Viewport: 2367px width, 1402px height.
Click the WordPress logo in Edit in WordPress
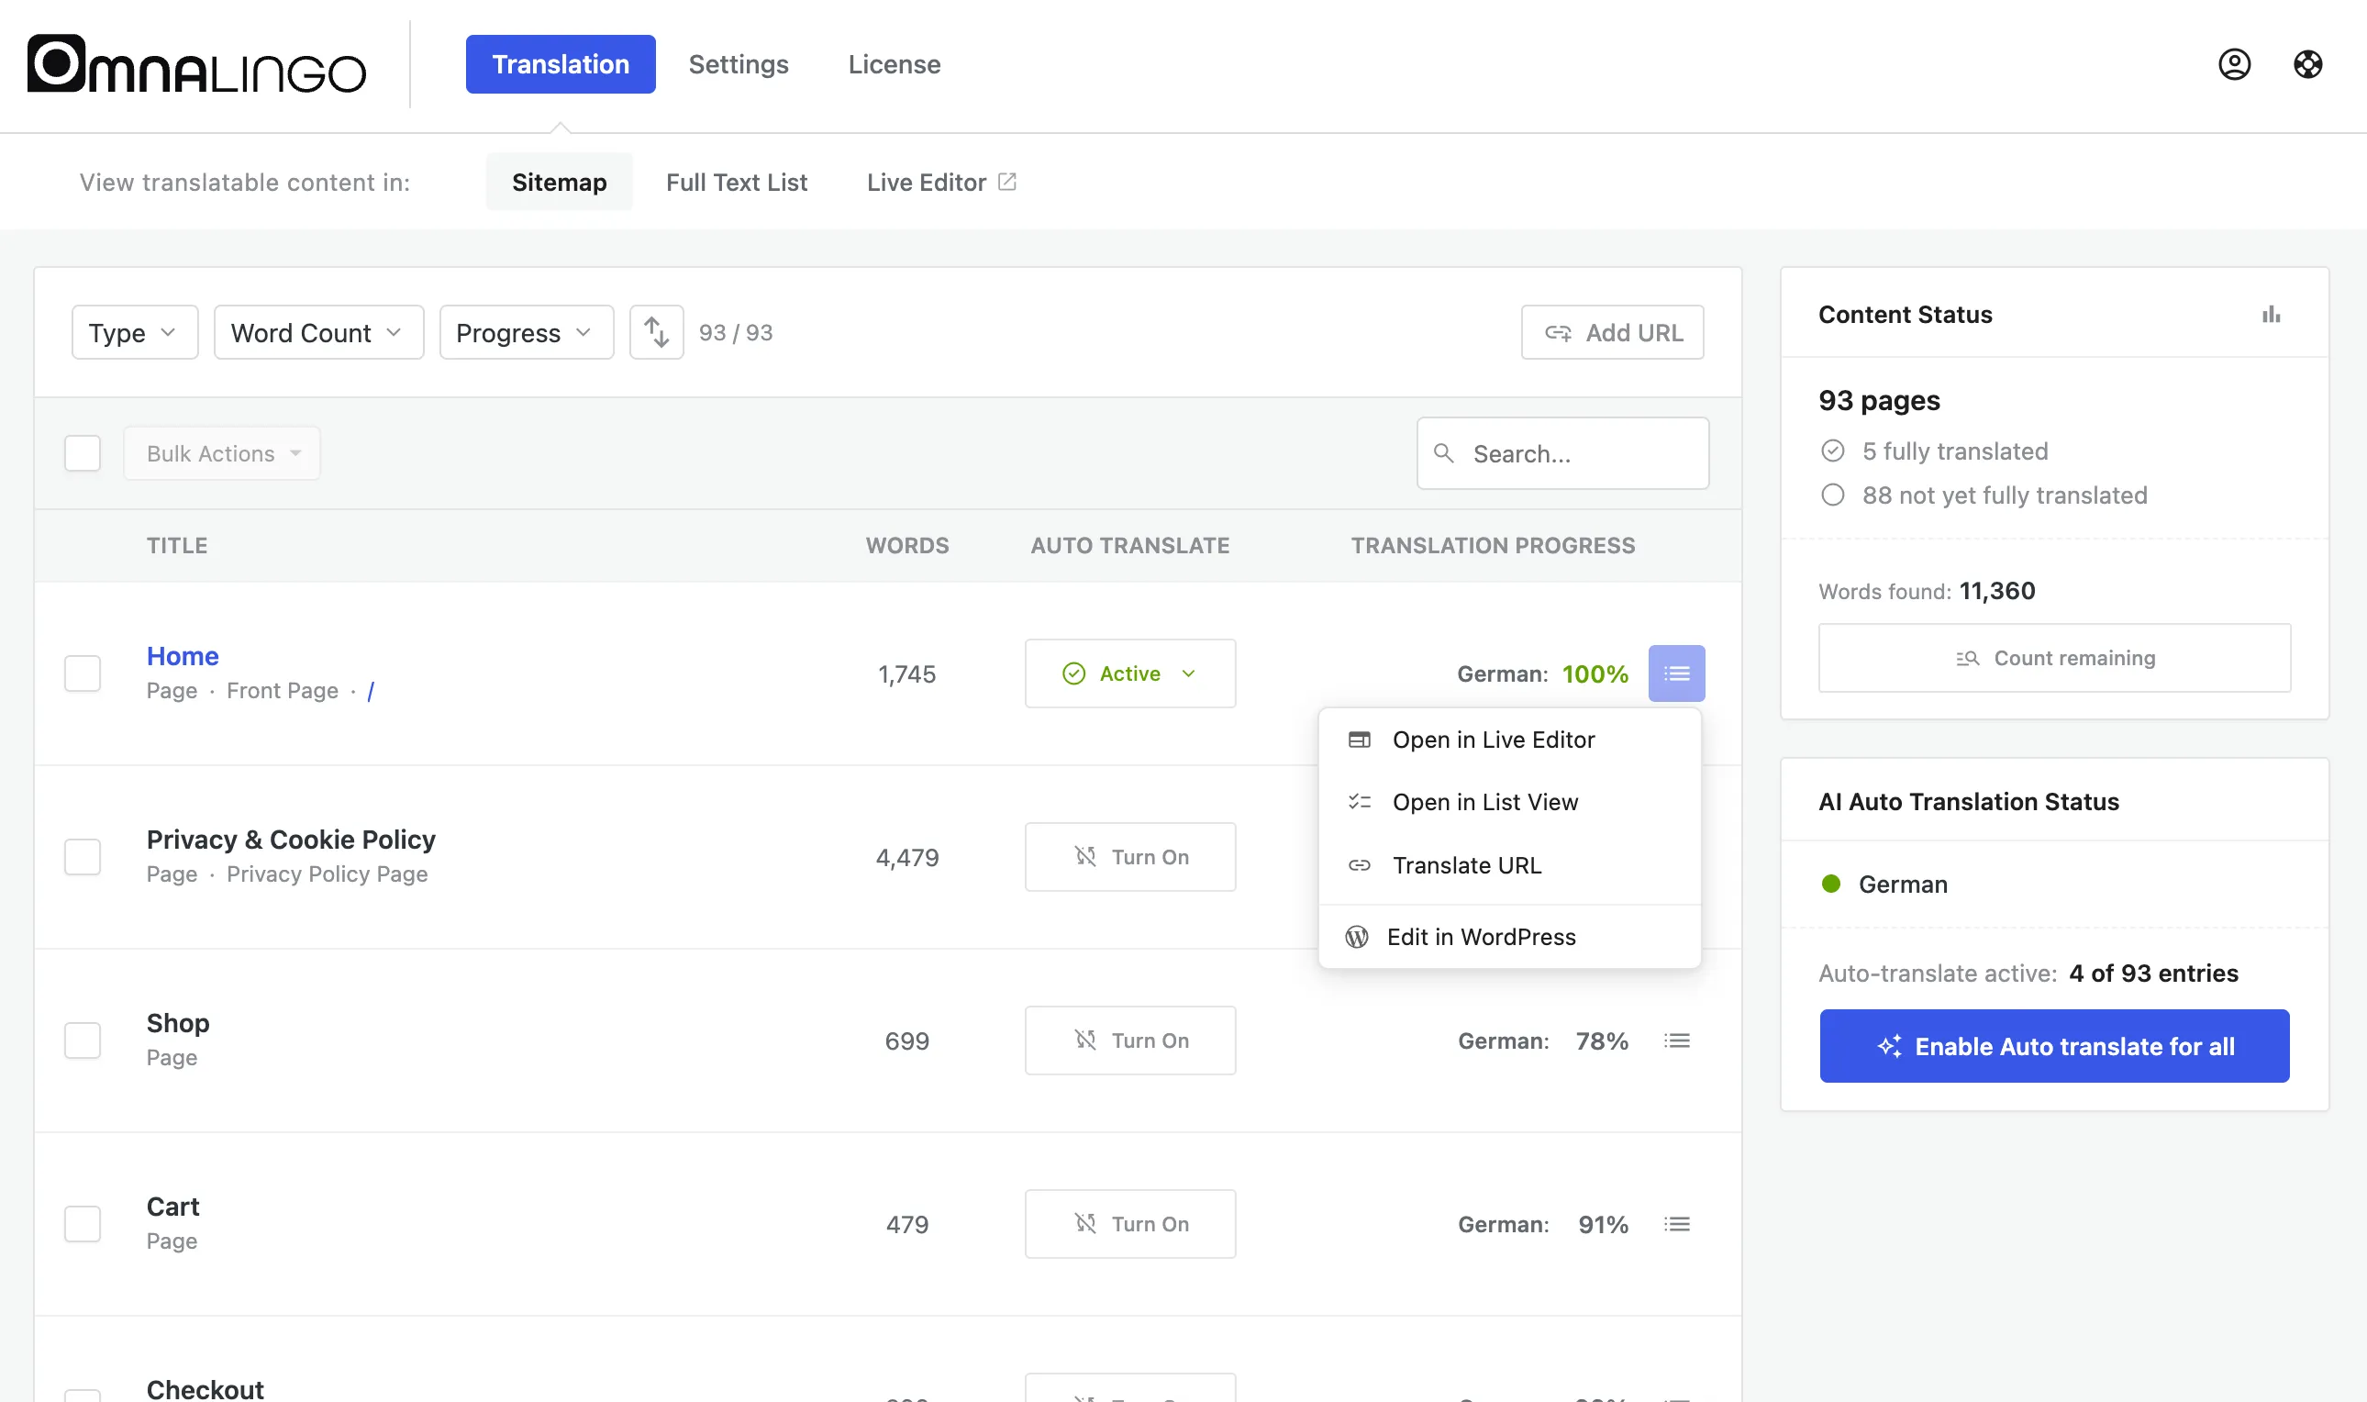click(1356, 936)
